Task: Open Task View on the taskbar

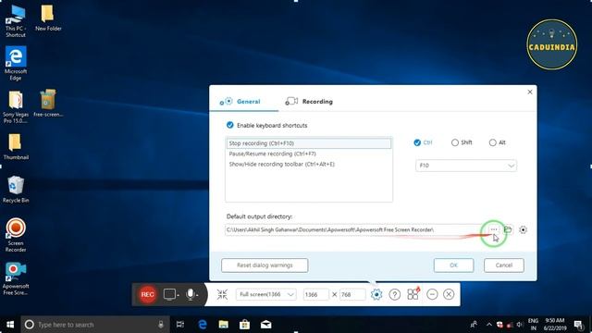Action: (180, 325)
